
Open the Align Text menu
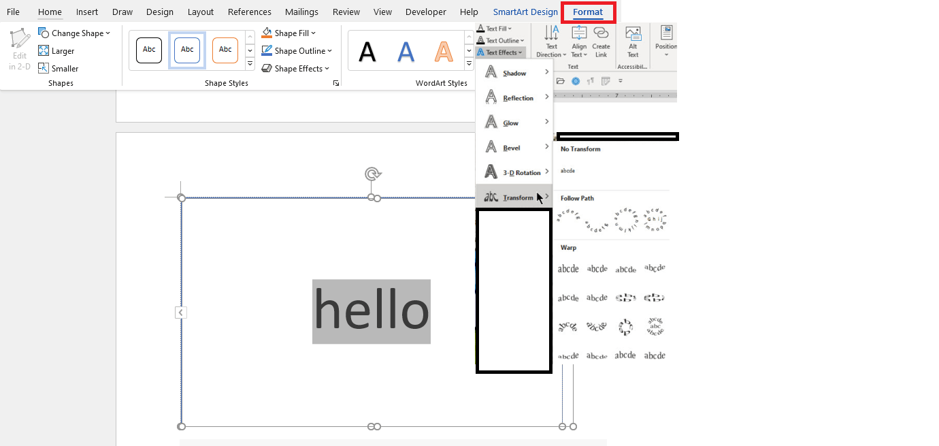(579, 42)
